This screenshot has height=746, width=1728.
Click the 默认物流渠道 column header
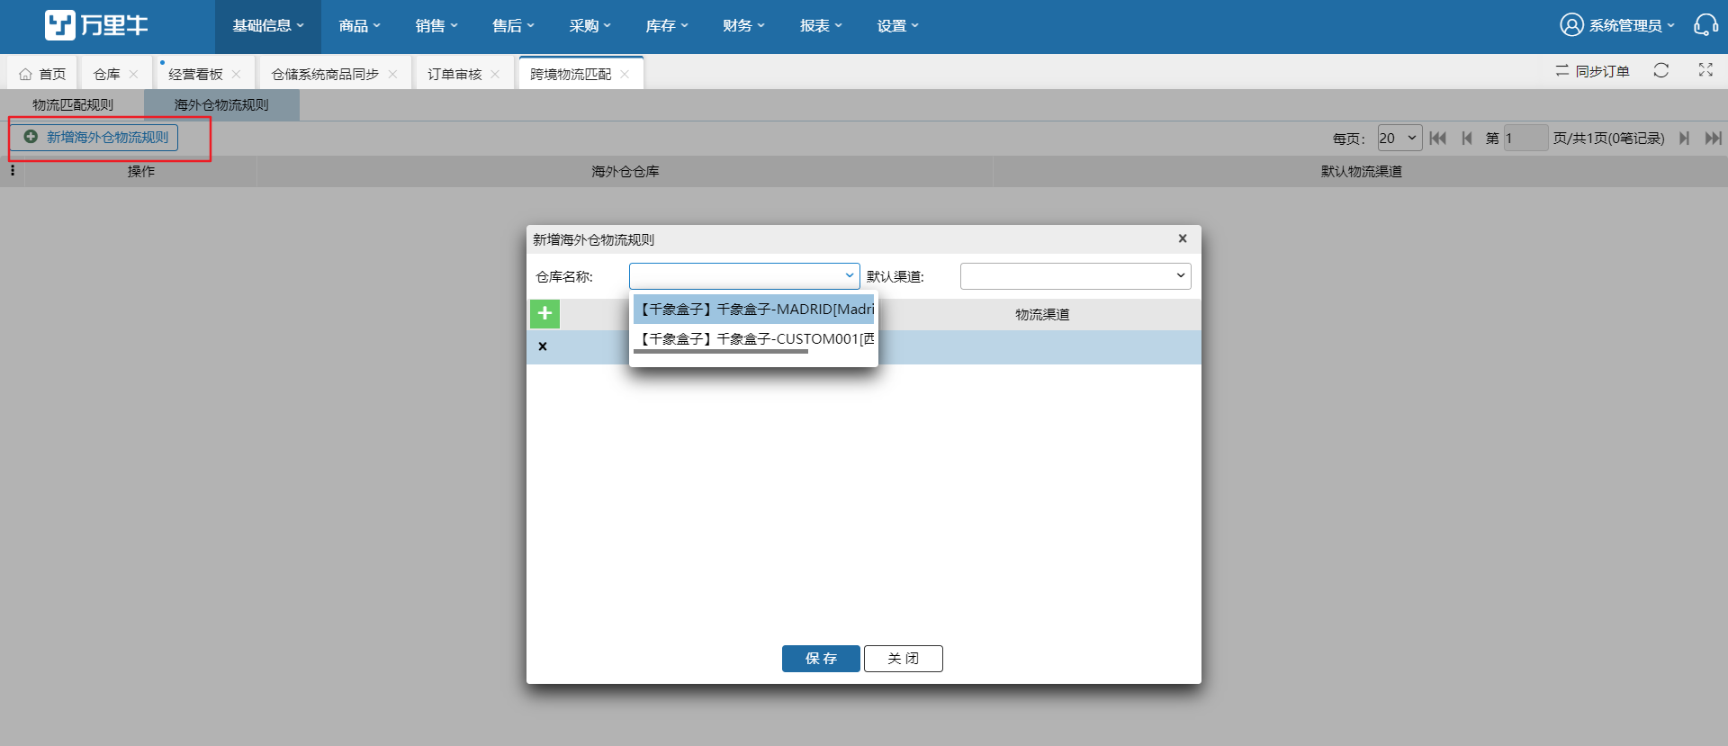1361,171
